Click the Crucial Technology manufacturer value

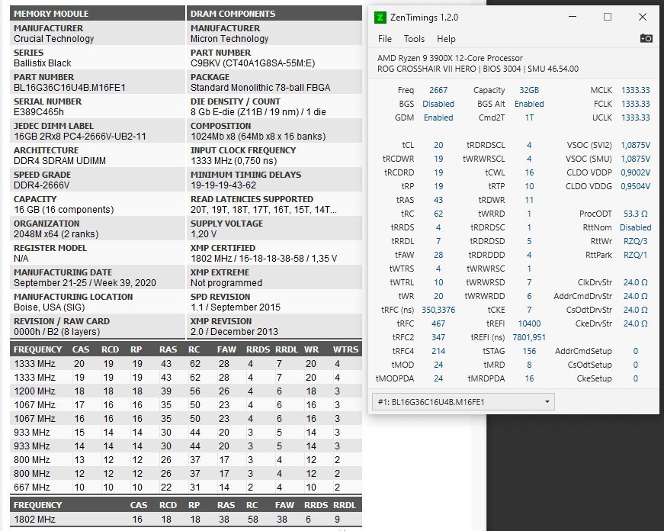(x=54, y=39)
